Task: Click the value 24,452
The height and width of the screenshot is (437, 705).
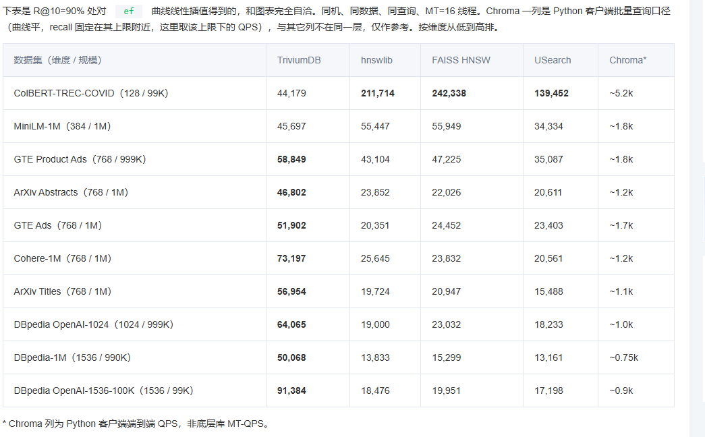Action: tap(446, 225)
